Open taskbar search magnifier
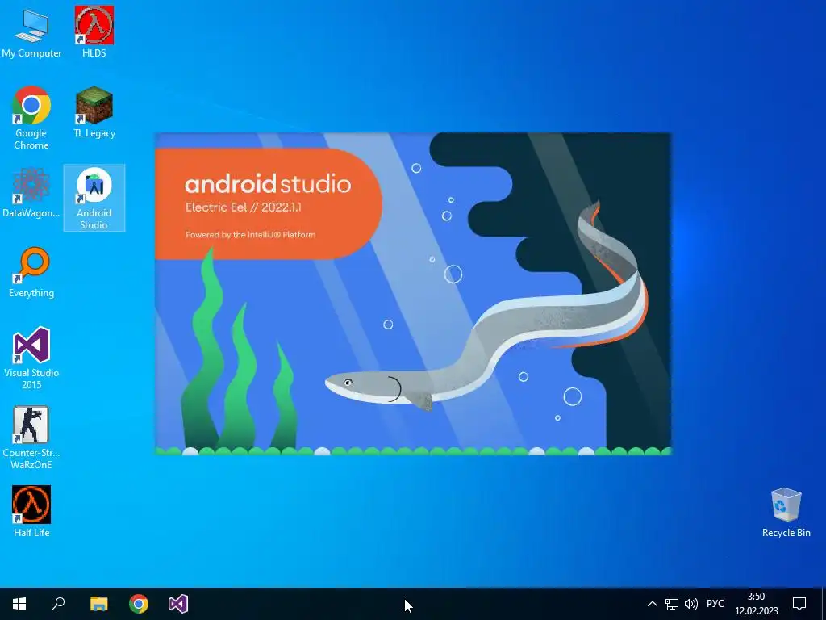This screenshot has width=826, height=620. [58, 604]
